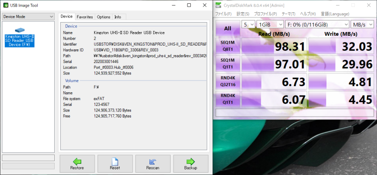The height and width of the screenshot is (175, 377).
Task: Run the SEQ1M Q1T1 test
Action: coord(228,64)
